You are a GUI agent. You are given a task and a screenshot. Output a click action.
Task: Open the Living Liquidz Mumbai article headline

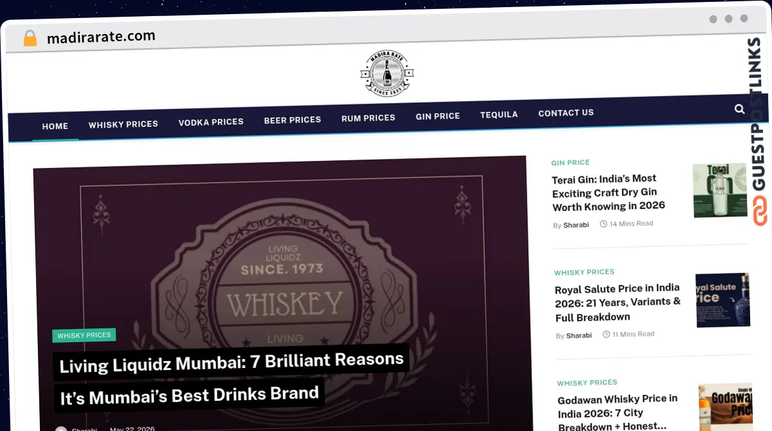coord(230,378)
